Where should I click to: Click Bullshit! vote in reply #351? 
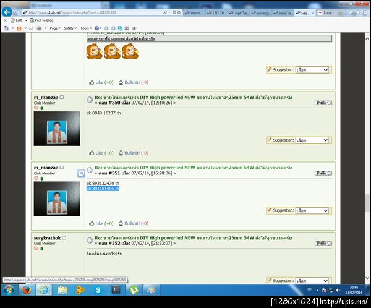(x=134, y=223)
